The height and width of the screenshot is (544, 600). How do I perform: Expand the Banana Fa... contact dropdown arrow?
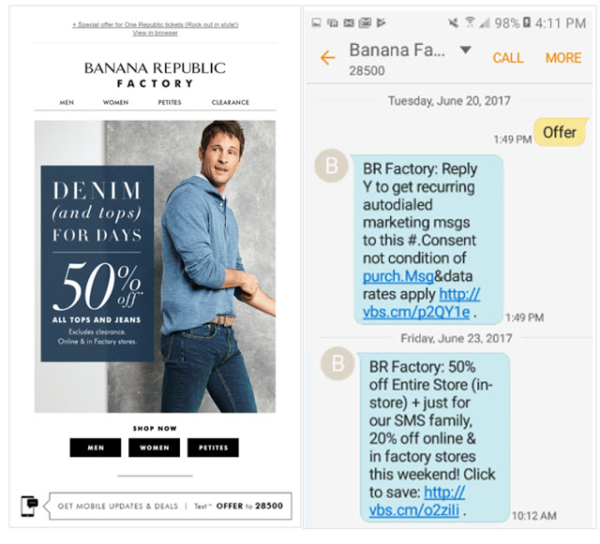(x=465, y=50)
